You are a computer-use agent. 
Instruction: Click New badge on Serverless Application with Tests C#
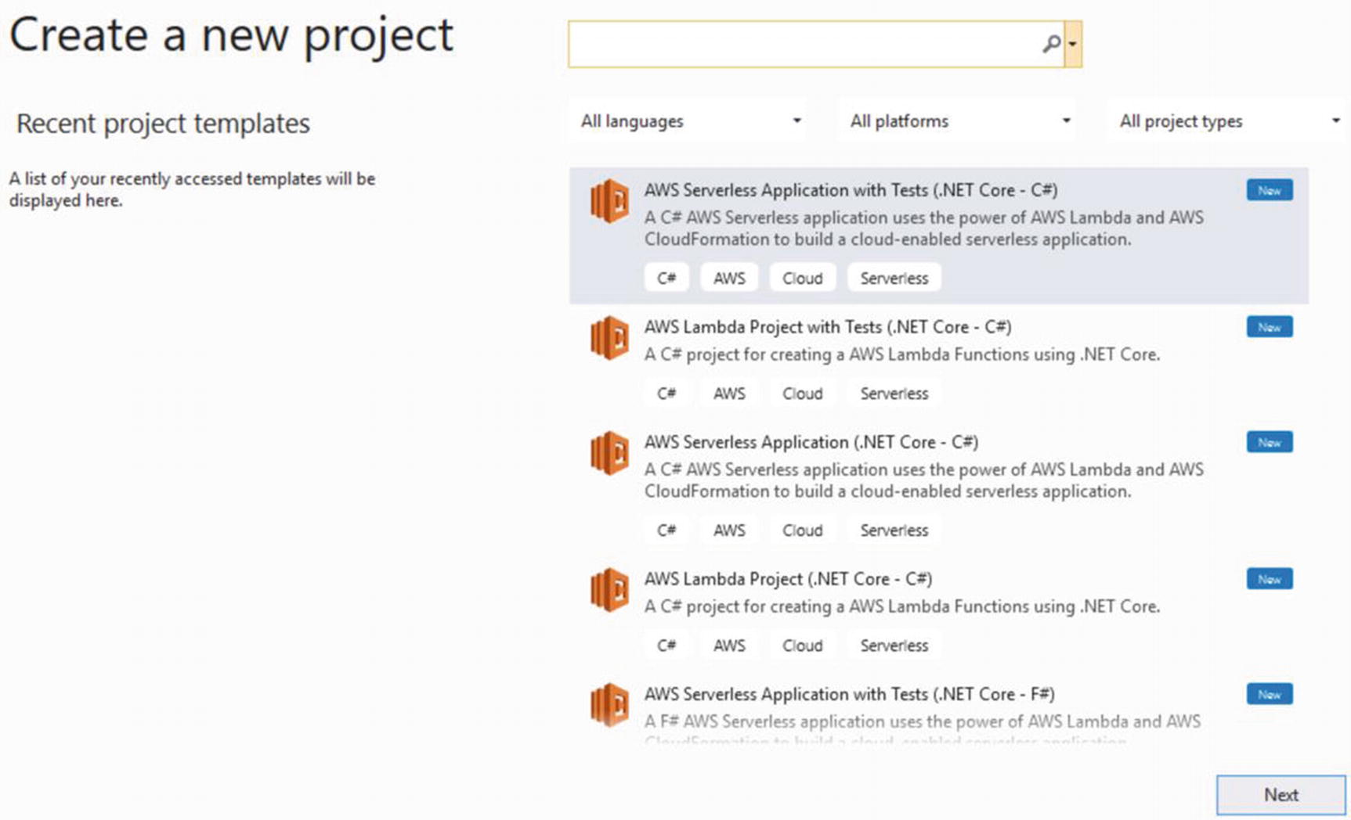pos(1270,190)
